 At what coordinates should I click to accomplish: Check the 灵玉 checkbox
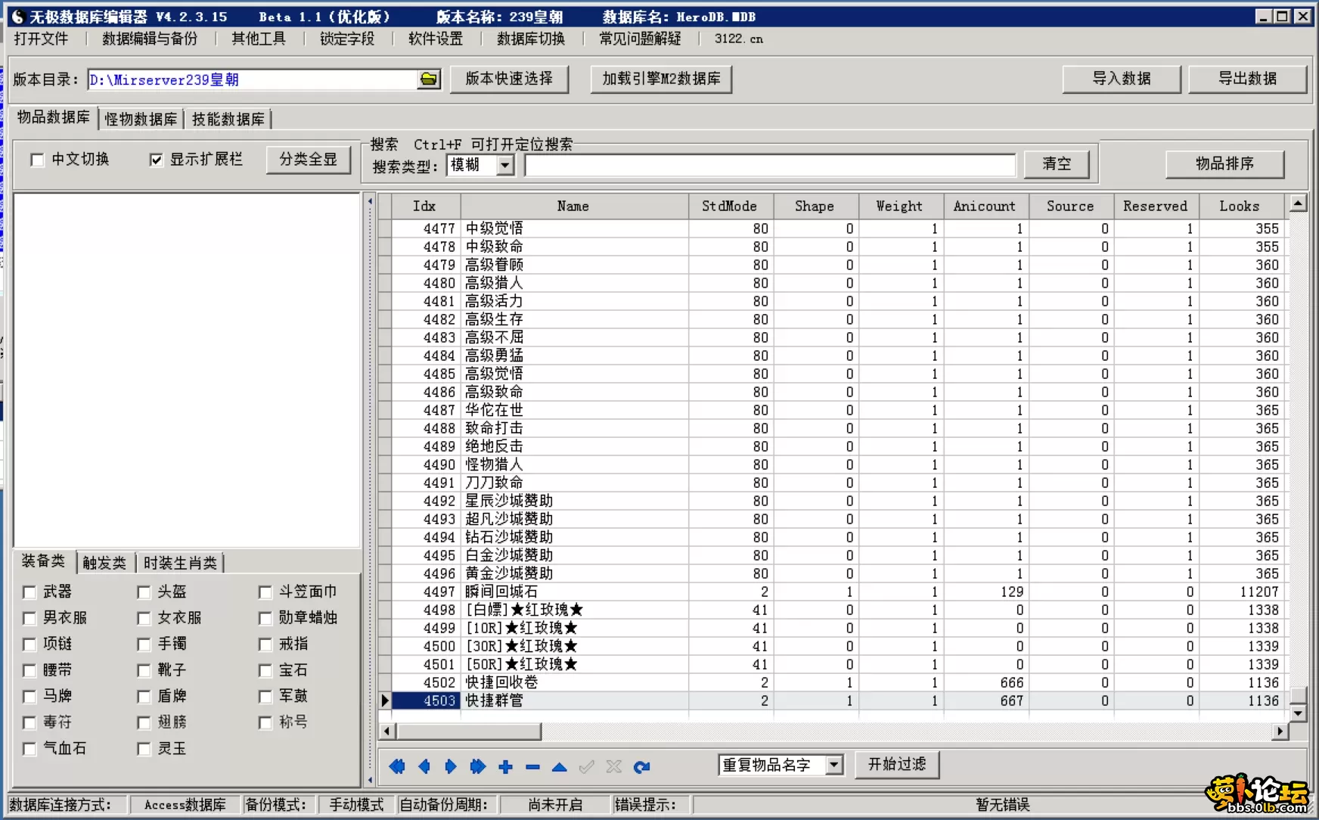[144, 749]
